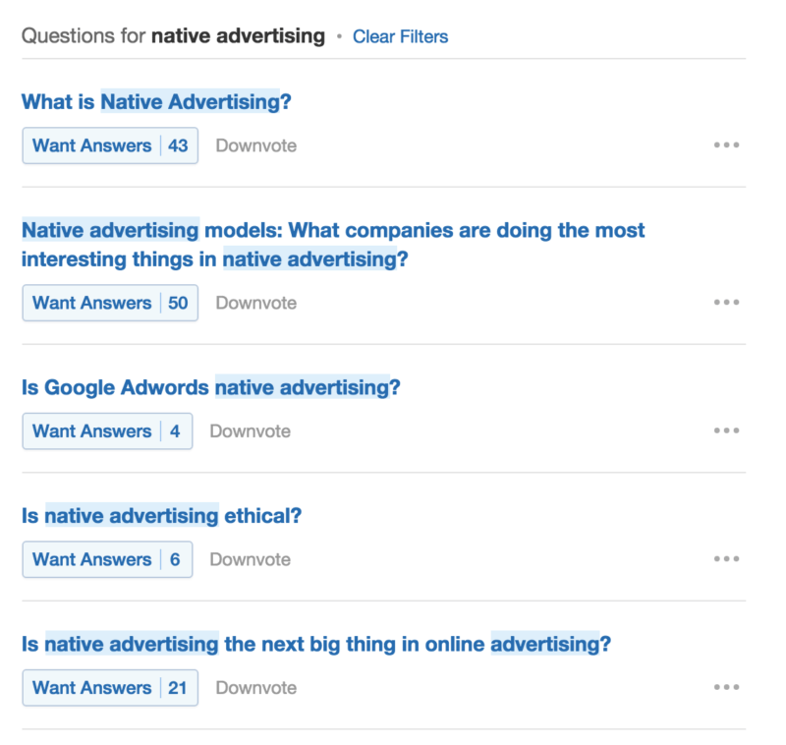Toggle Want Answers on the next big thing question
The width and height of the screenshot is (786, 745).
(x=92, y=687)
